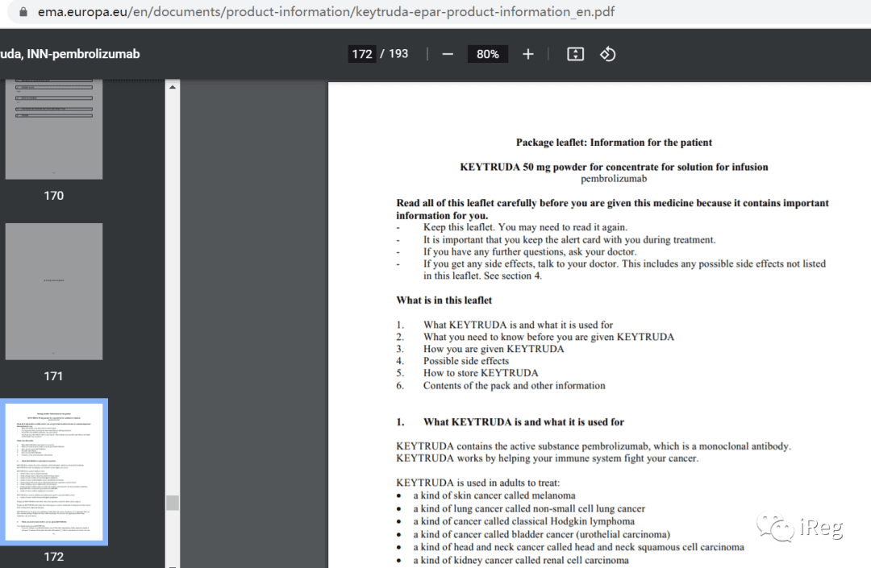Click the iReg WeChat watermark logo
The height and width of the screenshot is (568, 871).
(800, 526)
